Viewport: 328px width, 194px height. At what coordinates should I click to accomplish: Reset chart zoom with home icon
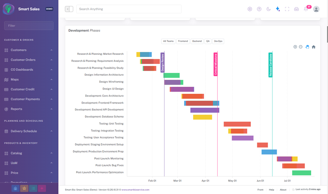point(314,47)
